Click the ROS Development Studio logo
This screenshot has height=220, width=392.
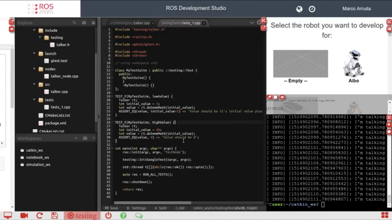(40, 9)
